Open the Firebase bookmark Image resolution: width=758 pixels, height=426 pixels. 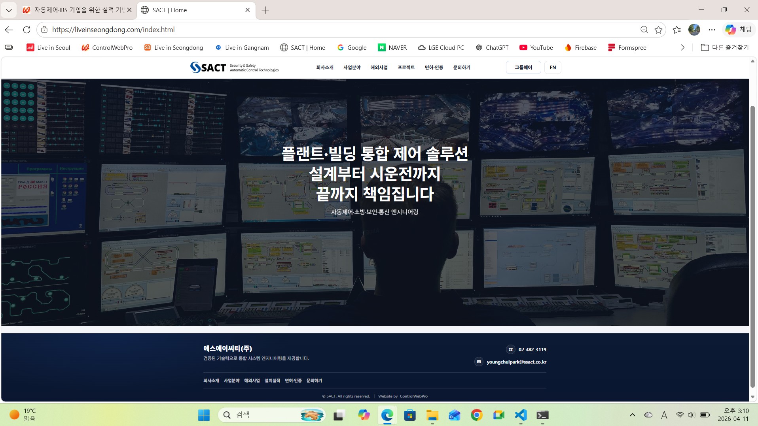coord(580,47)
